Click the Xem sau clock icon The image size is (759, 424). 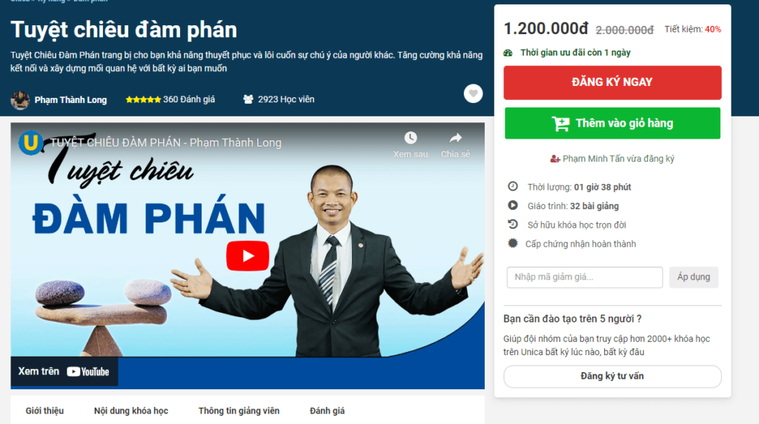(411, 138)
